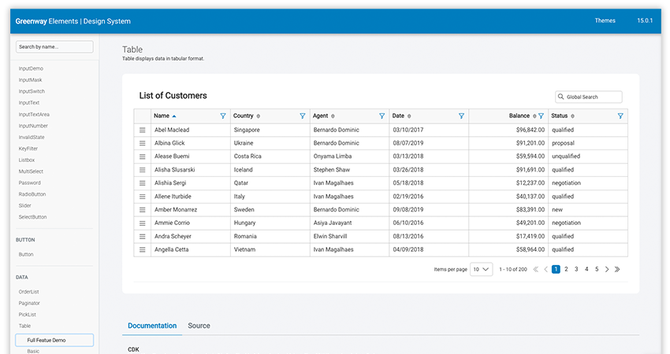This screenshot has width=670, height=354.
Task: Select the Documentation tab
Action: coord(152,326)
